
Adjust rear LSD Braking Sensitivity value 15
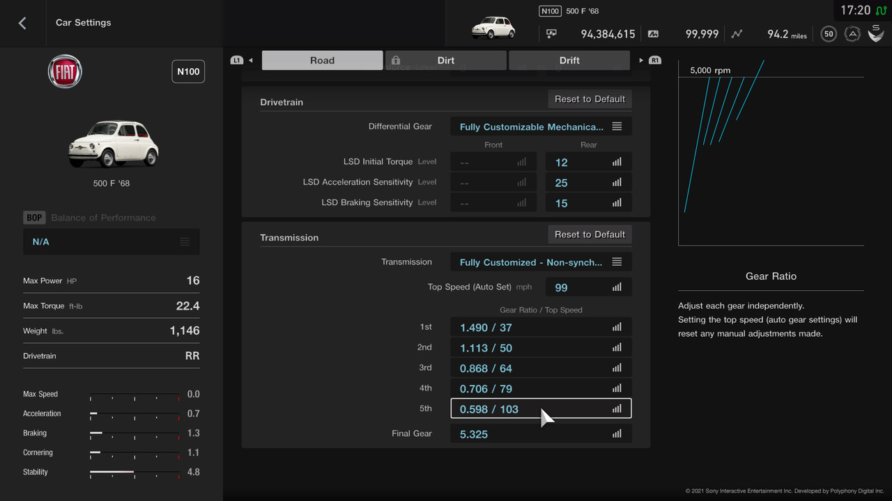(589, 203)
